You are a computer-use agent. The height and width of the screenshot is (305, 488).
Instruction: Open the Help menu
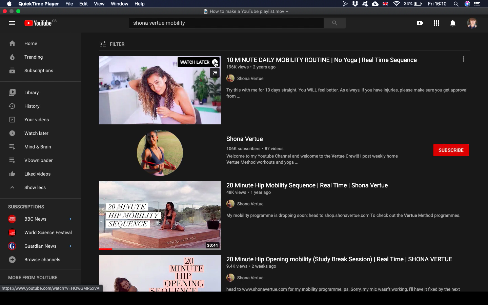pyautogui.click(x=139, y=4)
